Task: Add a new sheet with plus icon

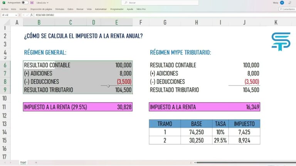Action: [36, 163]
